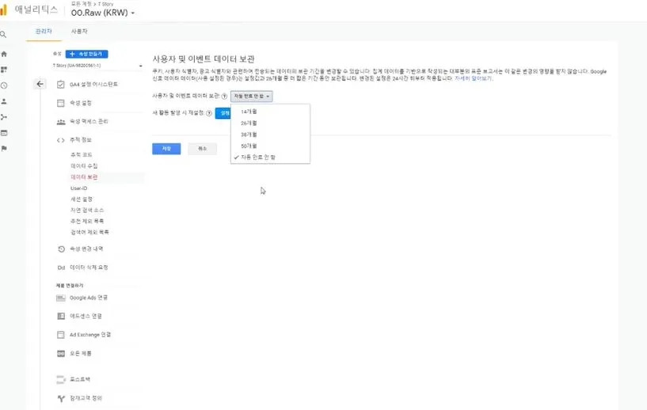Open 속성 설정 in property menu
The image size is (647, 410).
(x=81, y=103)
